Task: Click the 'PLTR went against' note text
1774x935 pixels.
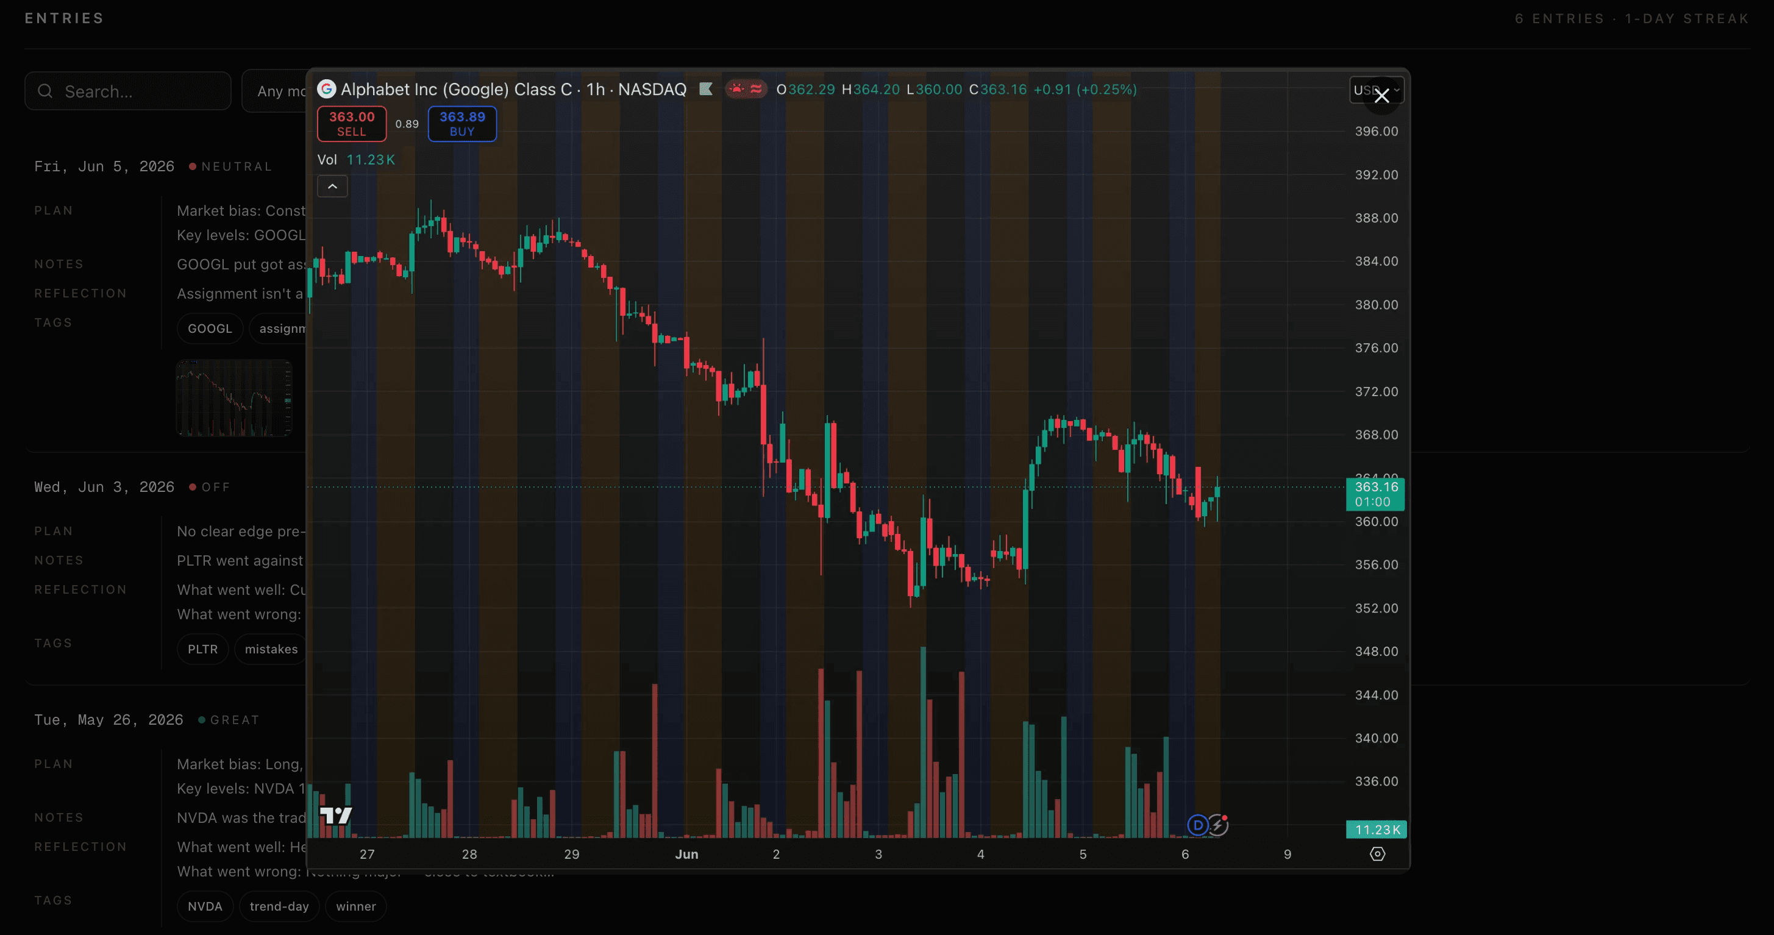Action: point(240,560)
